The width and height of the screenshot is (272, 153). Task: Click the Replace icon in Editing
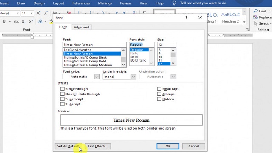255,17
